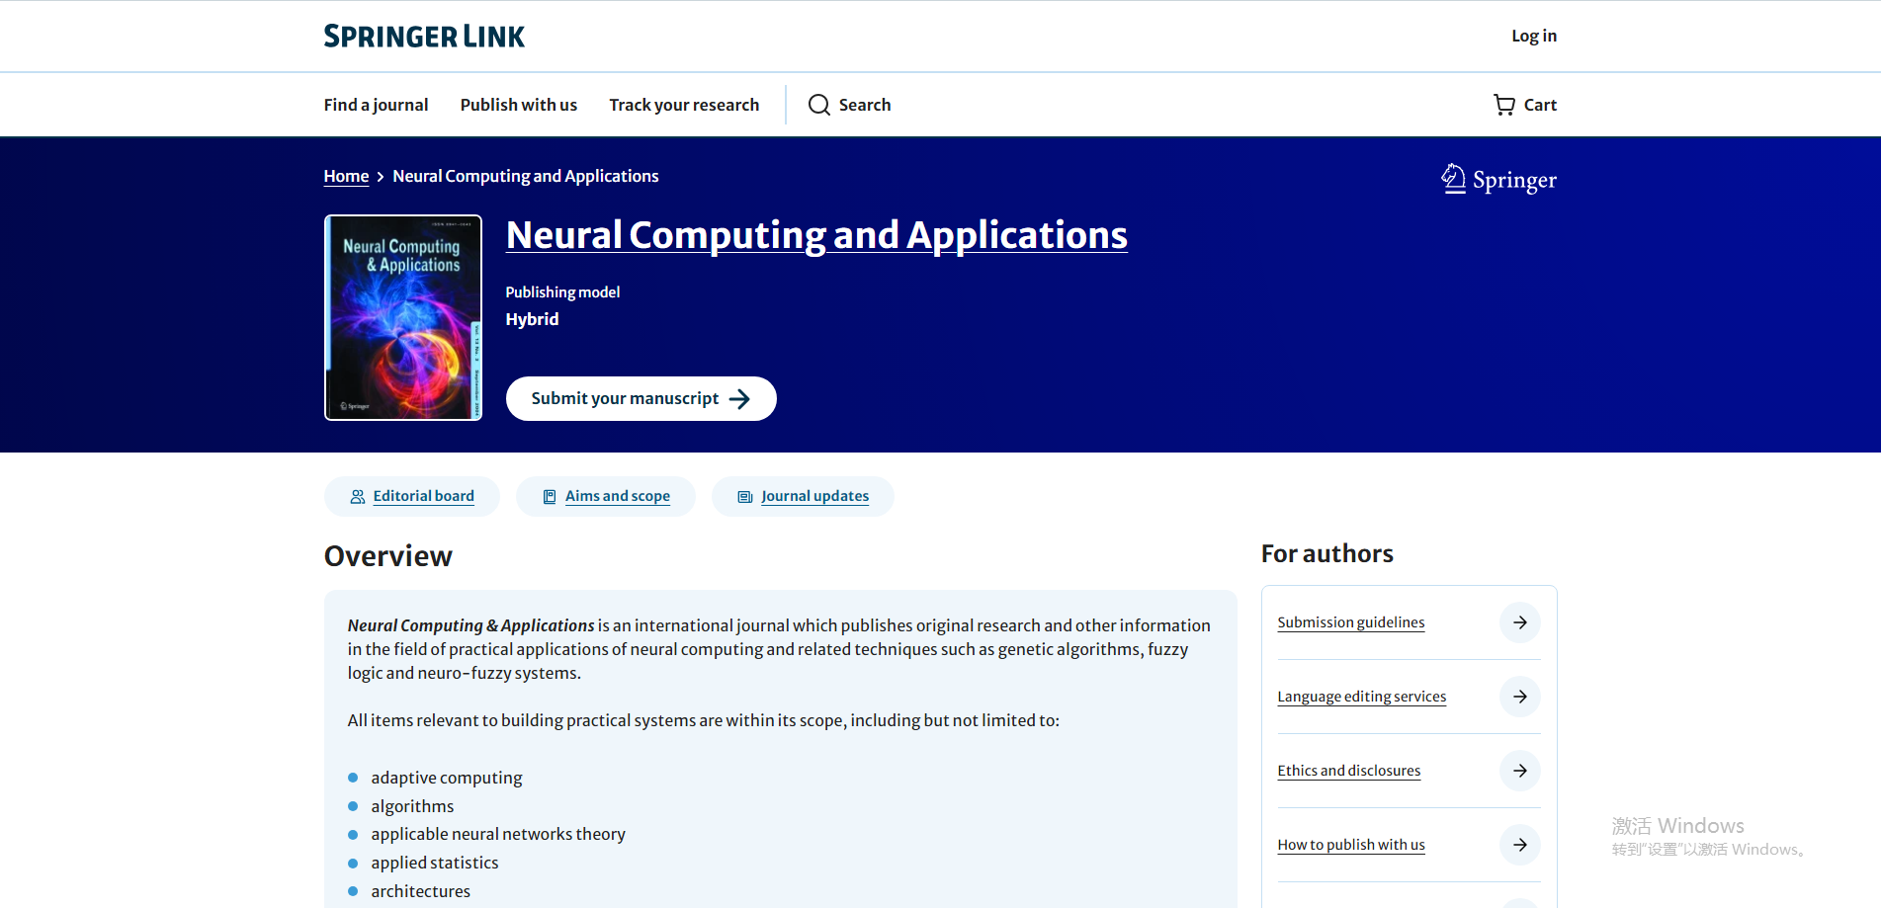Screen dimensions: 1881x908
Task: Click the 'Publishing model' label
Action: tap(562, 292)
